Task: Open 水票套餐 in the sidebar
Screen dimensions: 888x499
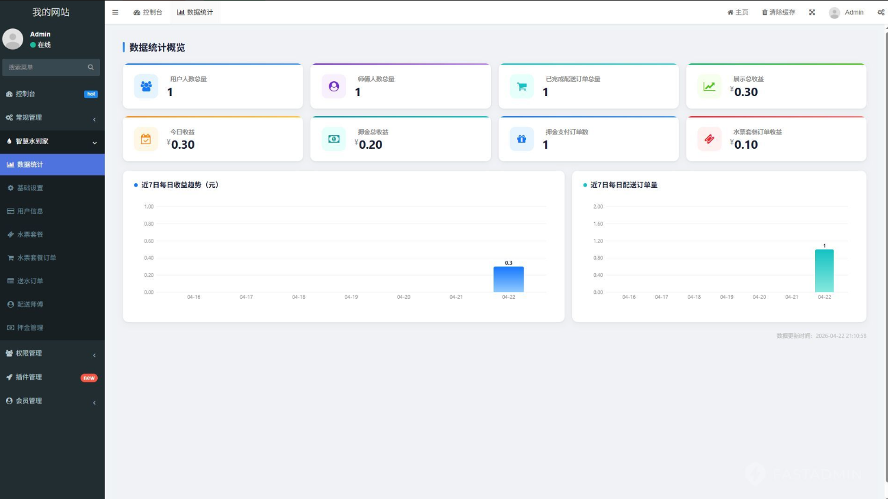Action: click(x=52, y=234)
